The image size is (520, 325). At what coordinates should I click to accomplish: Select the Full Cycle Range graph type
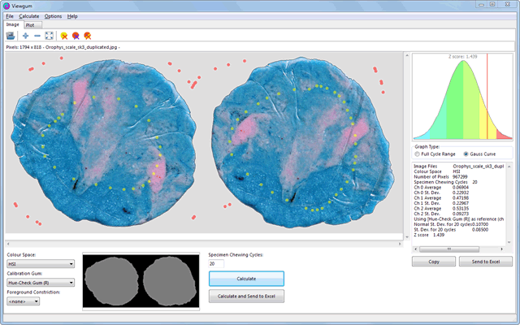[x=418, y=154]
